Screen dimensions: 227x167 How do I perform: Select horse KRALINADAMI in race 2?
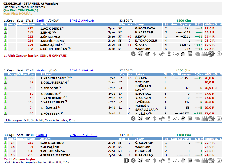click(53, 78)
